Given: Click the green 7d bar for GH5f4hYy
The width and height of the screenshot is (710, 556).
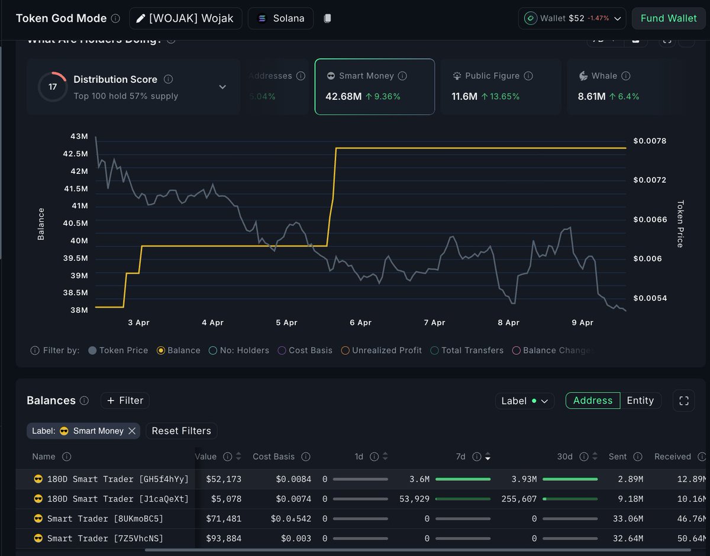Looking at the screenshot, I should (463, 479).
